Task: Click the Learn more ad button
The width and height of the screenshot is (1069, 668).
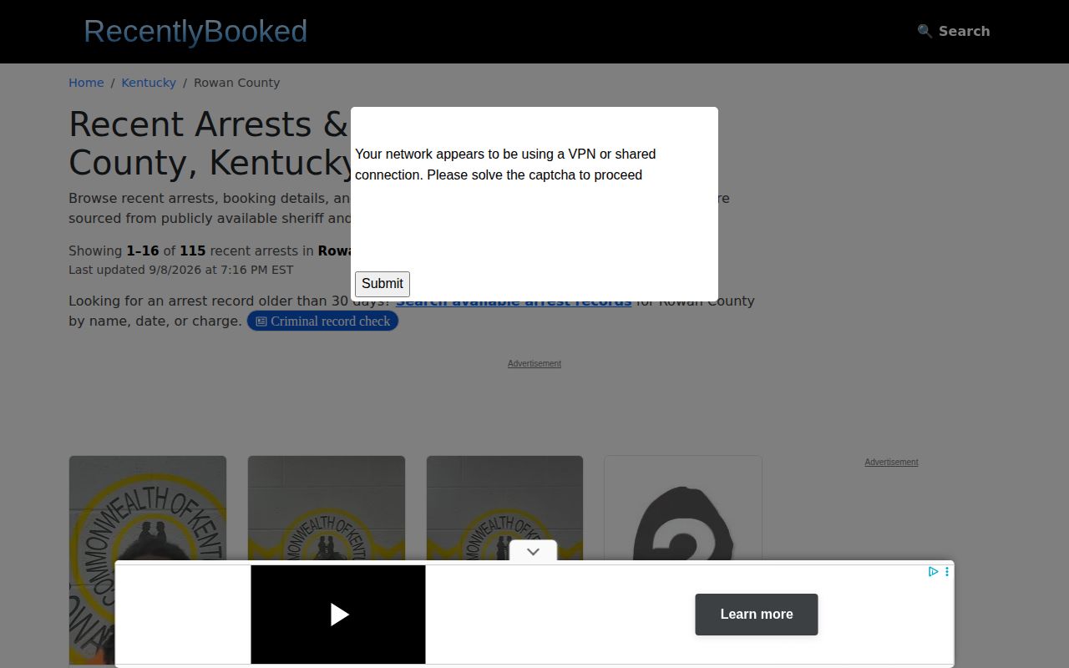Action: click(757, 615)
